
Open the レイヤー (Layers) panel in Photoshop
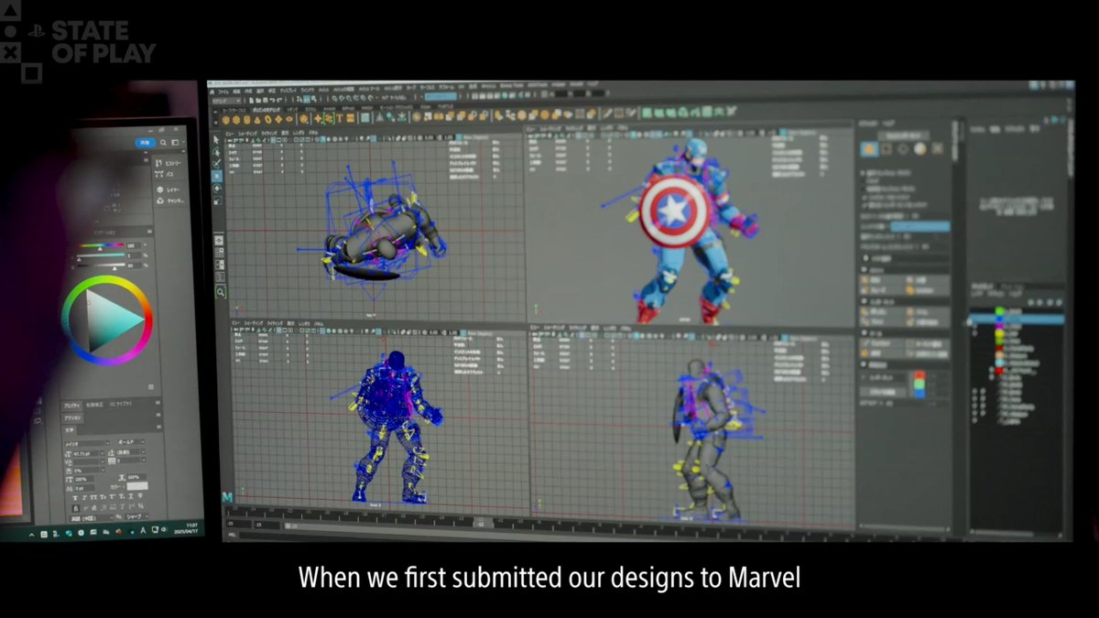[x=169, y=190]
